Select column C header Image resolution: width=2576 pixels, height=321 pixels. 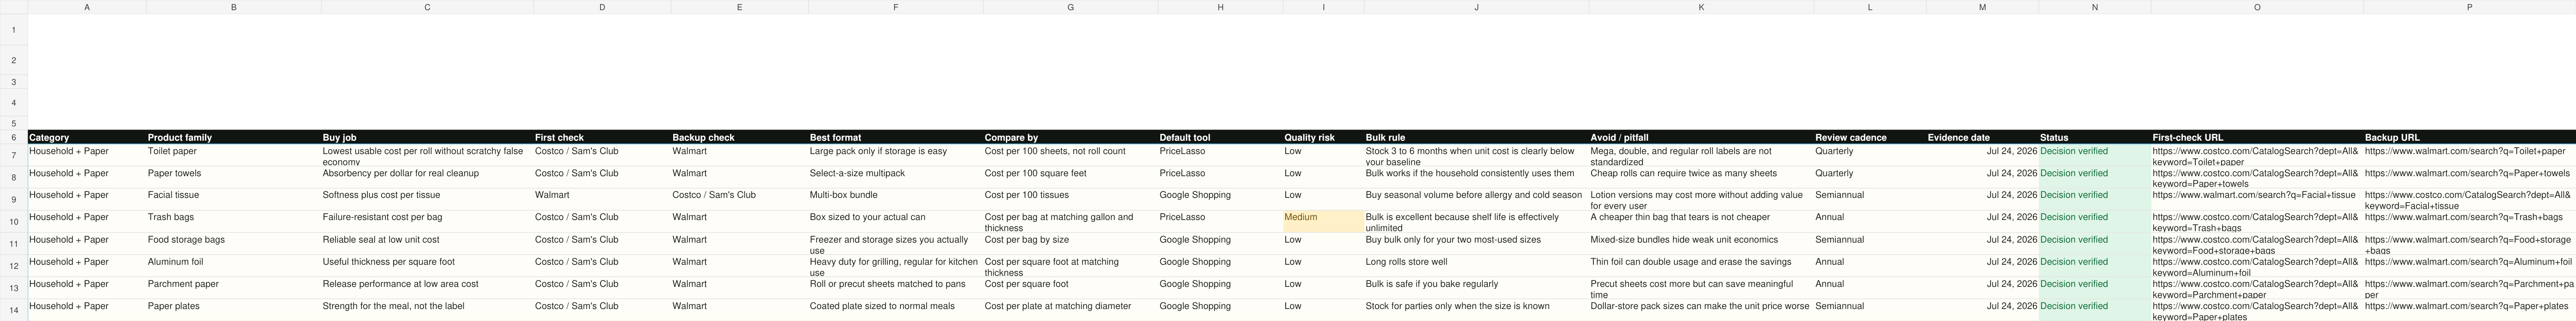[427, 7]
